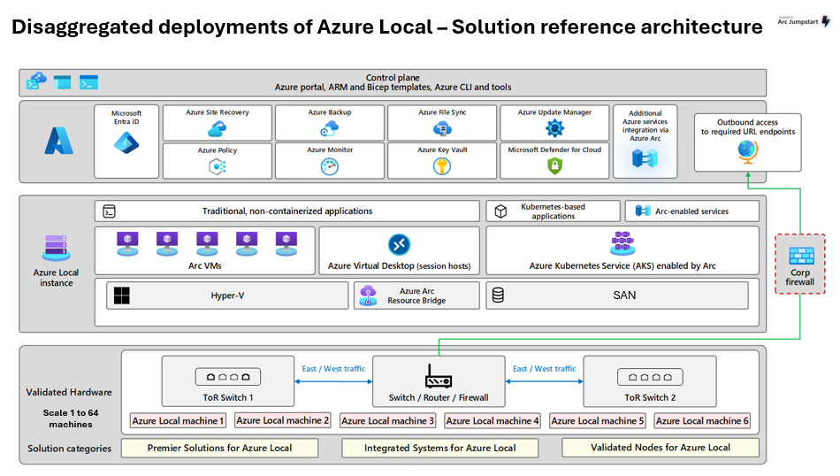
Task: Select the Switch / Router / Firewall router icon
Action: pyautogui.click(x=439, y=376)
